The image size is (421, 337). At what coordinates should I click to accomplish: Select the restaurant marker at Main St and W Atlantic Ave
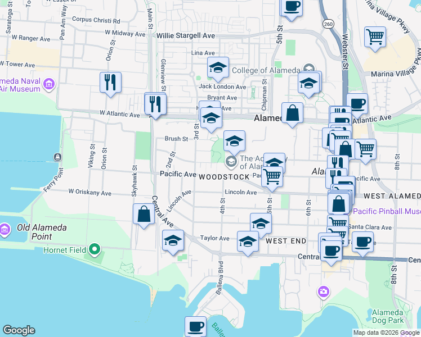tap(155, 106)
